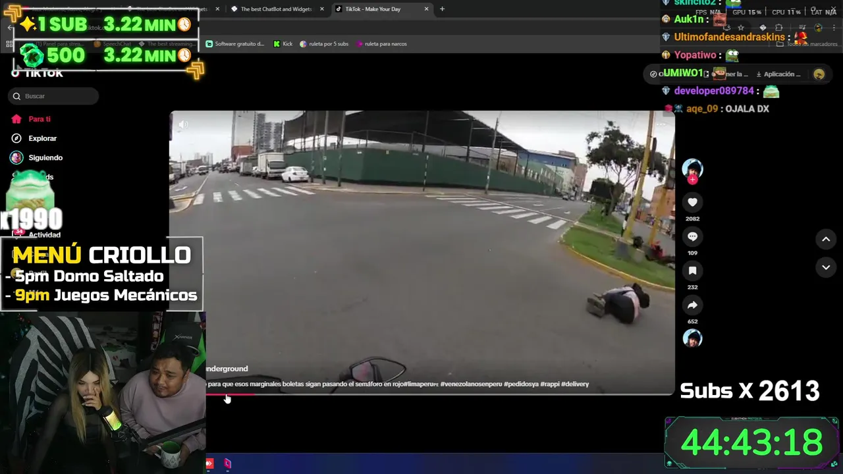Open the Actividad notifications

44,234
